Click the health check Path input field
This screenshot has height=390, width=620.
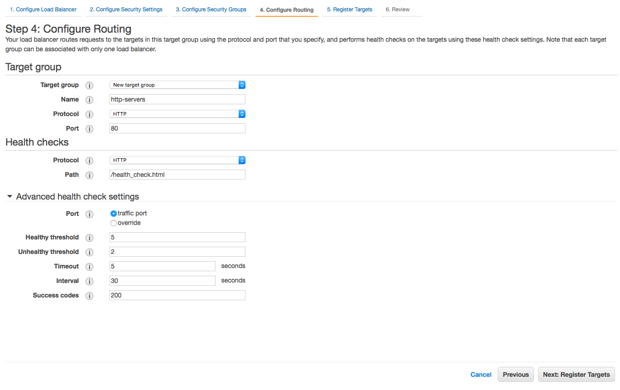click(x=177, y=175)
